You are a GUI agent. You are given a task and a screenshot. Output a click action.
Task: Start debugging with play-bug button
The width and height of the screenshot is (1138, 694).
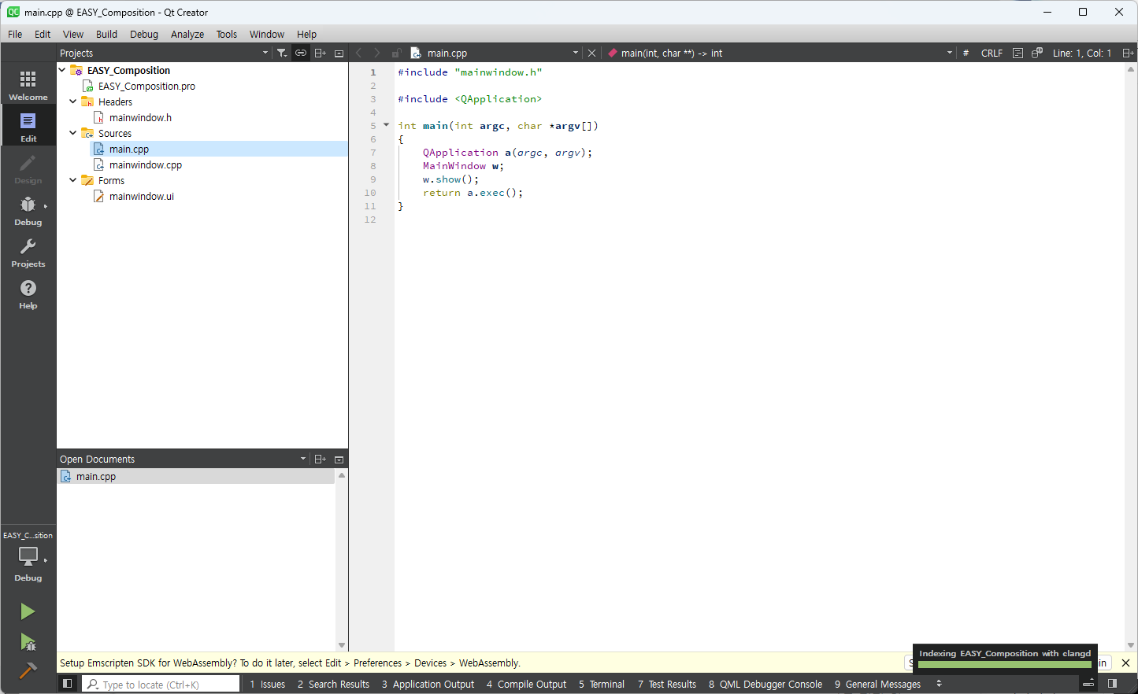click(x=28, y=642)
